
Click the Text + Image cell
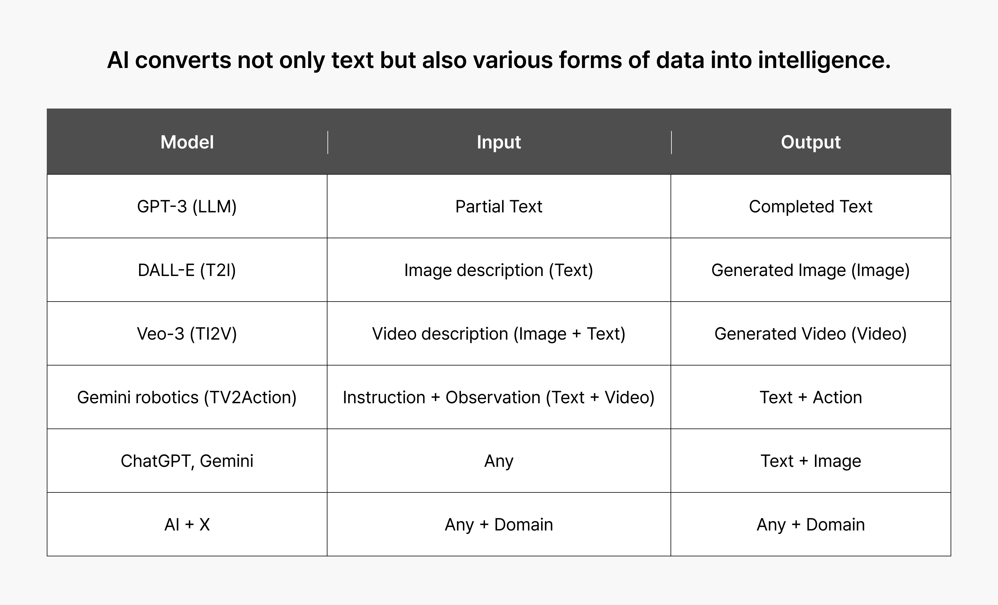[811, 461]
